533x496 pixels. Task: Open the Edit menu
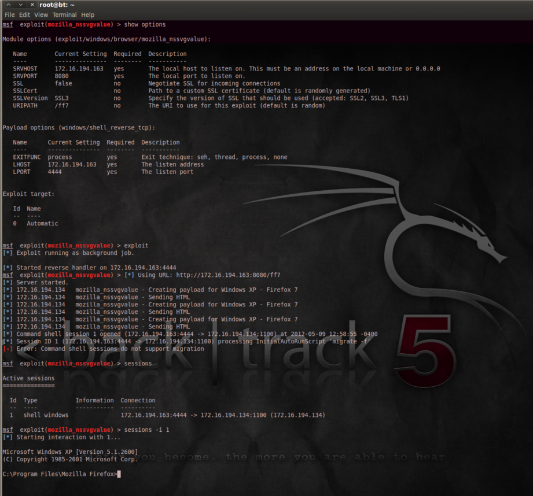tap(24, 15)
